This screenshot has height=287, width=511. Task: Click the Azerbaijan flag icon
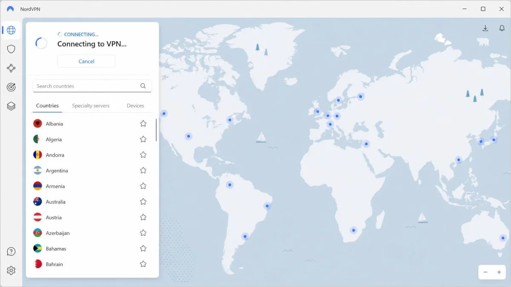coord(37,233)
